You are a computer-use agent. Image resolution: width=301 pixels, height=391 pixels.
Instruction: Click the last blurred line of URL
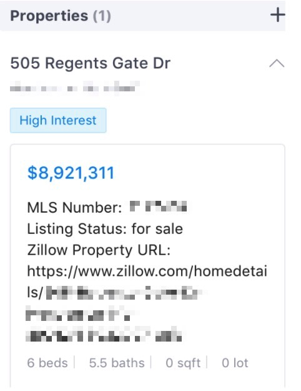(104, 335)
